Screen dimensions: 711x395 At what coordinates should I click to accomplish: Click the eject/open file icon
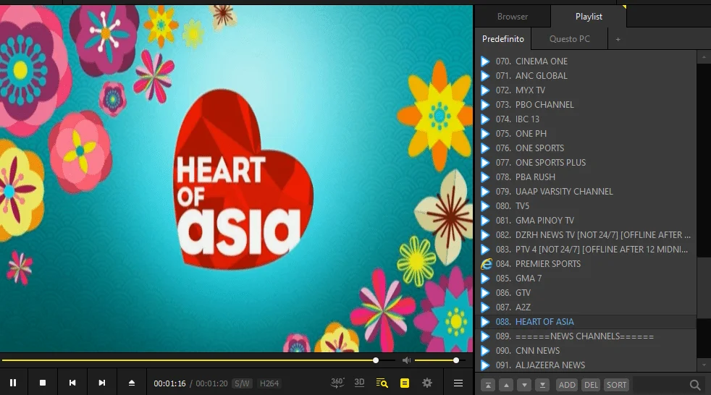132,383
